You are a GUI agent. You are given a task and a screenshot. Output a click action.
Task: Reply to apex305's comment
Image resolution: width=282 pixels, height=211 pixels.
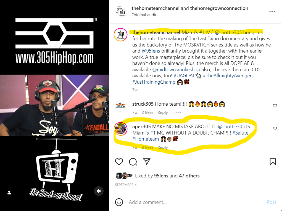[x=163, y=147]
